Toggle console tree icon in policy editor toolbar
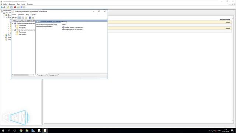 20,18
